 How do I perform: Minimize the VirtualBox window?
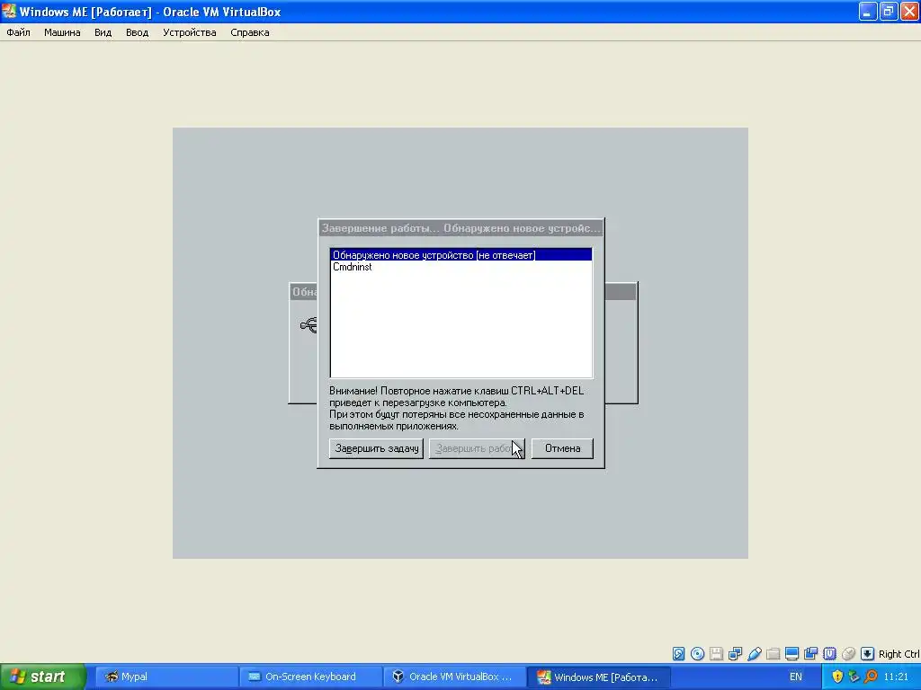(x=868, y=11)
